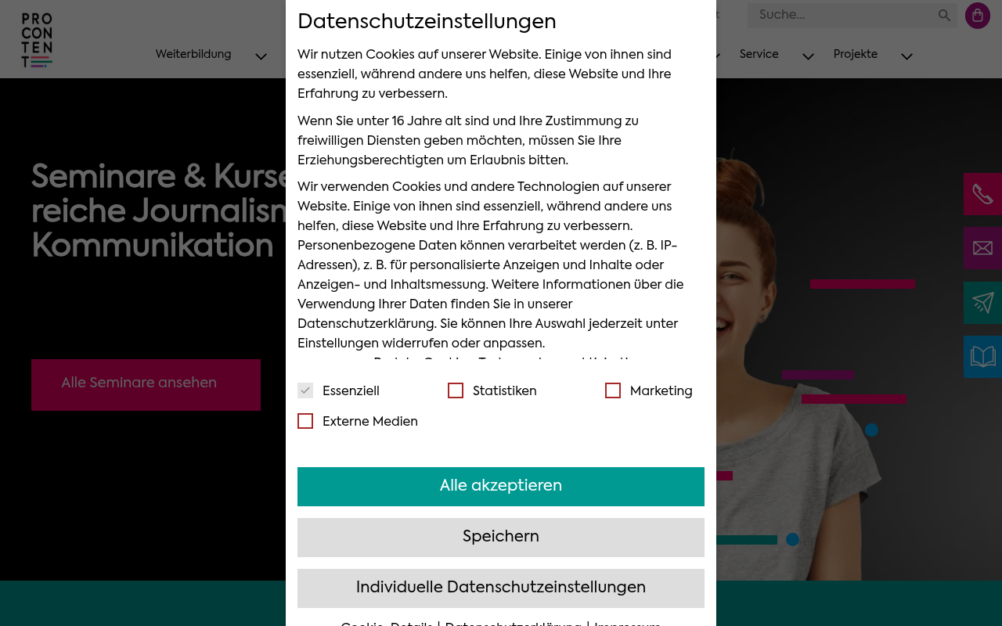
Task: Click the open book side icon
Action: tap(982, 357)
